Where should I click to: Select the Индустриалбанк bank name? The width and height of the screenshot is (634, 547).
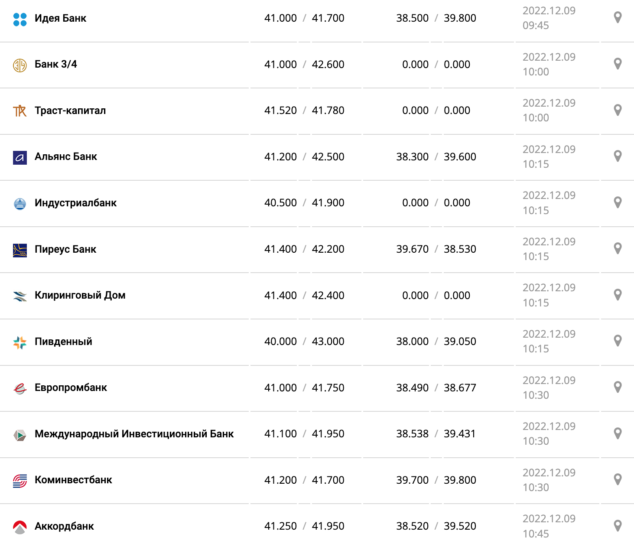tap(75, 203)
